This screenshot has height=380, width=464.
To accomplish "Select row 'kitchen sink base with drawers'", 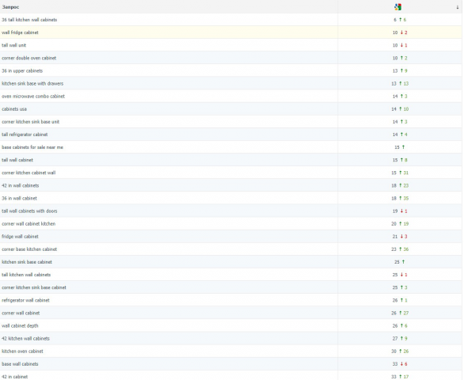I will coord(231,83).
